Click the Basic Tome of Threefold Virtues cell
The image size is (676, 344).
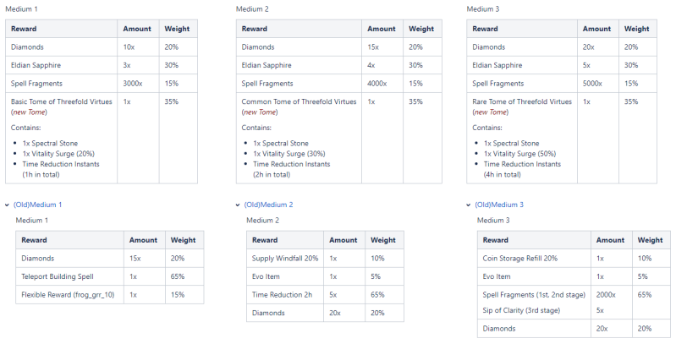[x=52, y=101]
